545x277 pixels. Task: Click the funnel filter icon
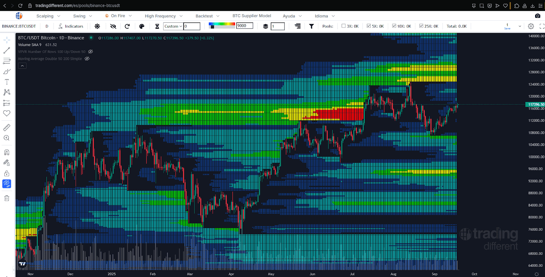[311, 26]
